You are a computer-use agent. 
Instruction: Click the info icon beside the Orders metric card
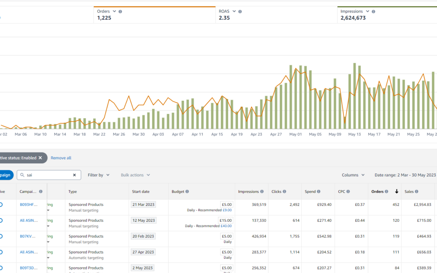point(120,12)
